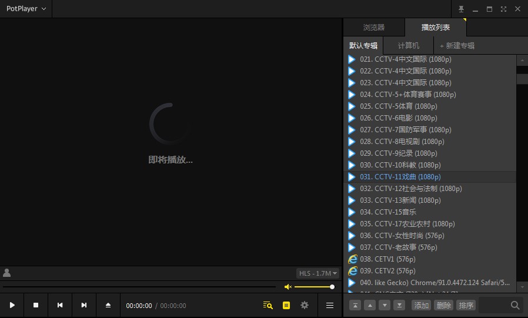Select 028. CCTV-8电视剧 (1080p)
This screenshot has width=528, height=318.
(x=430, y=142)
